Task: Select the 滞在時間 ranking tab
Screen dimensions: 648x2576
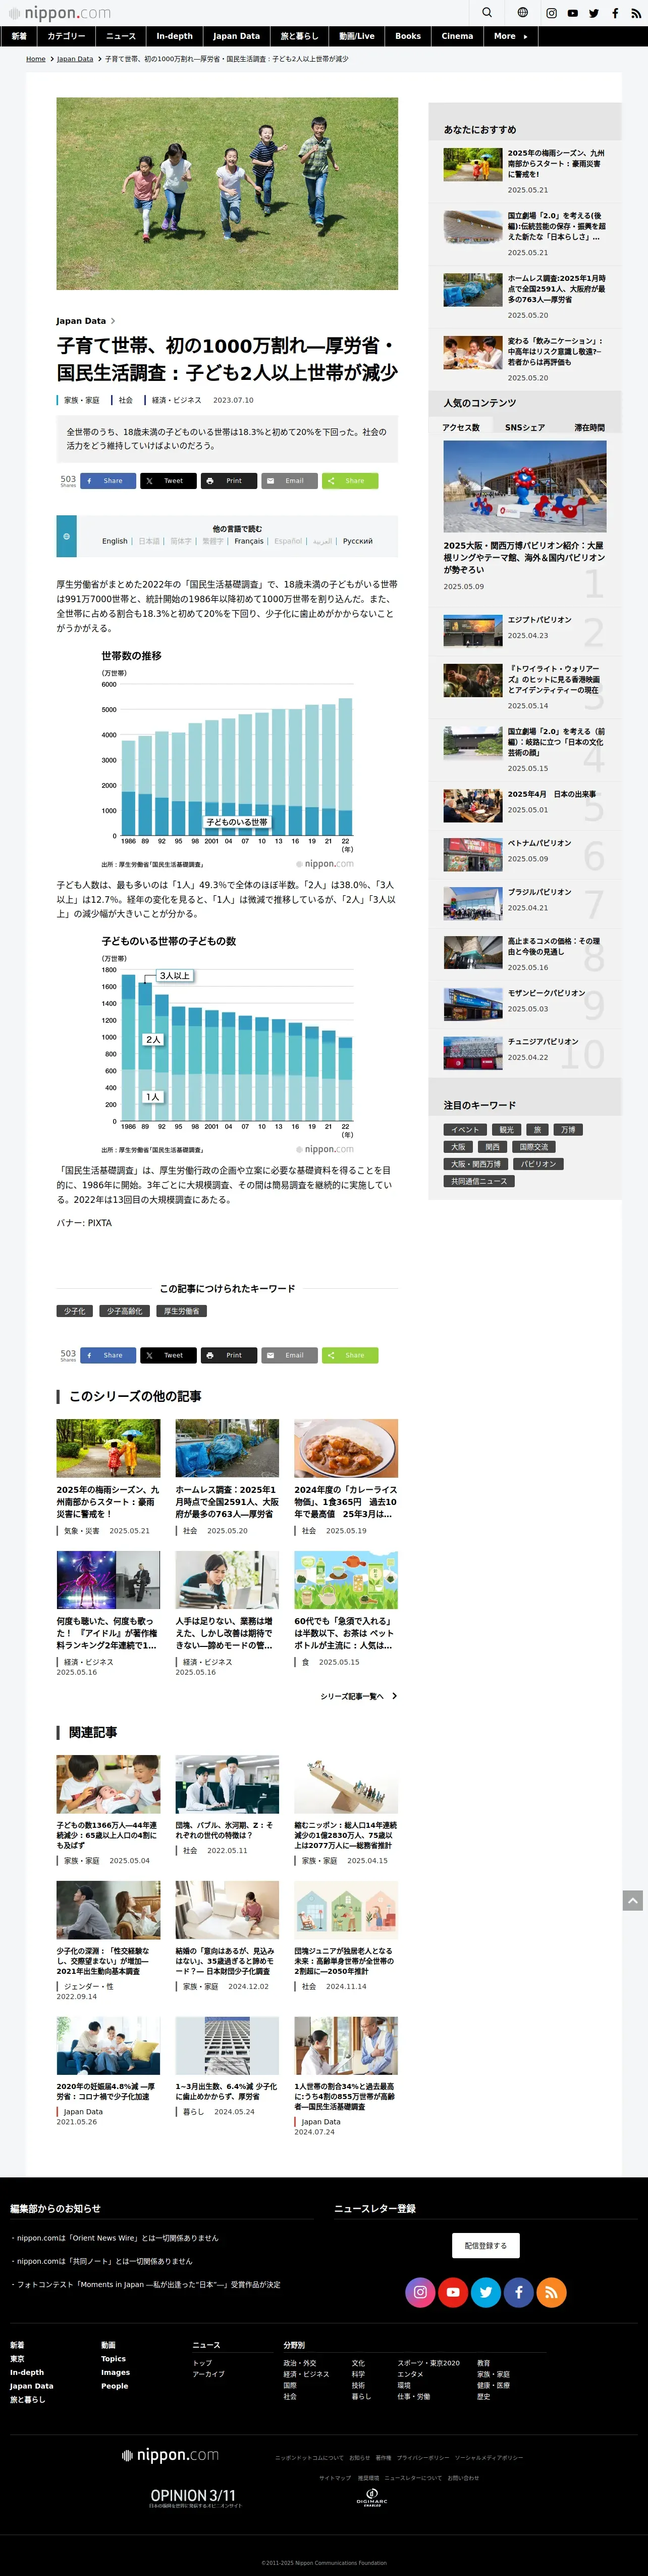Action: coord(589,427)
